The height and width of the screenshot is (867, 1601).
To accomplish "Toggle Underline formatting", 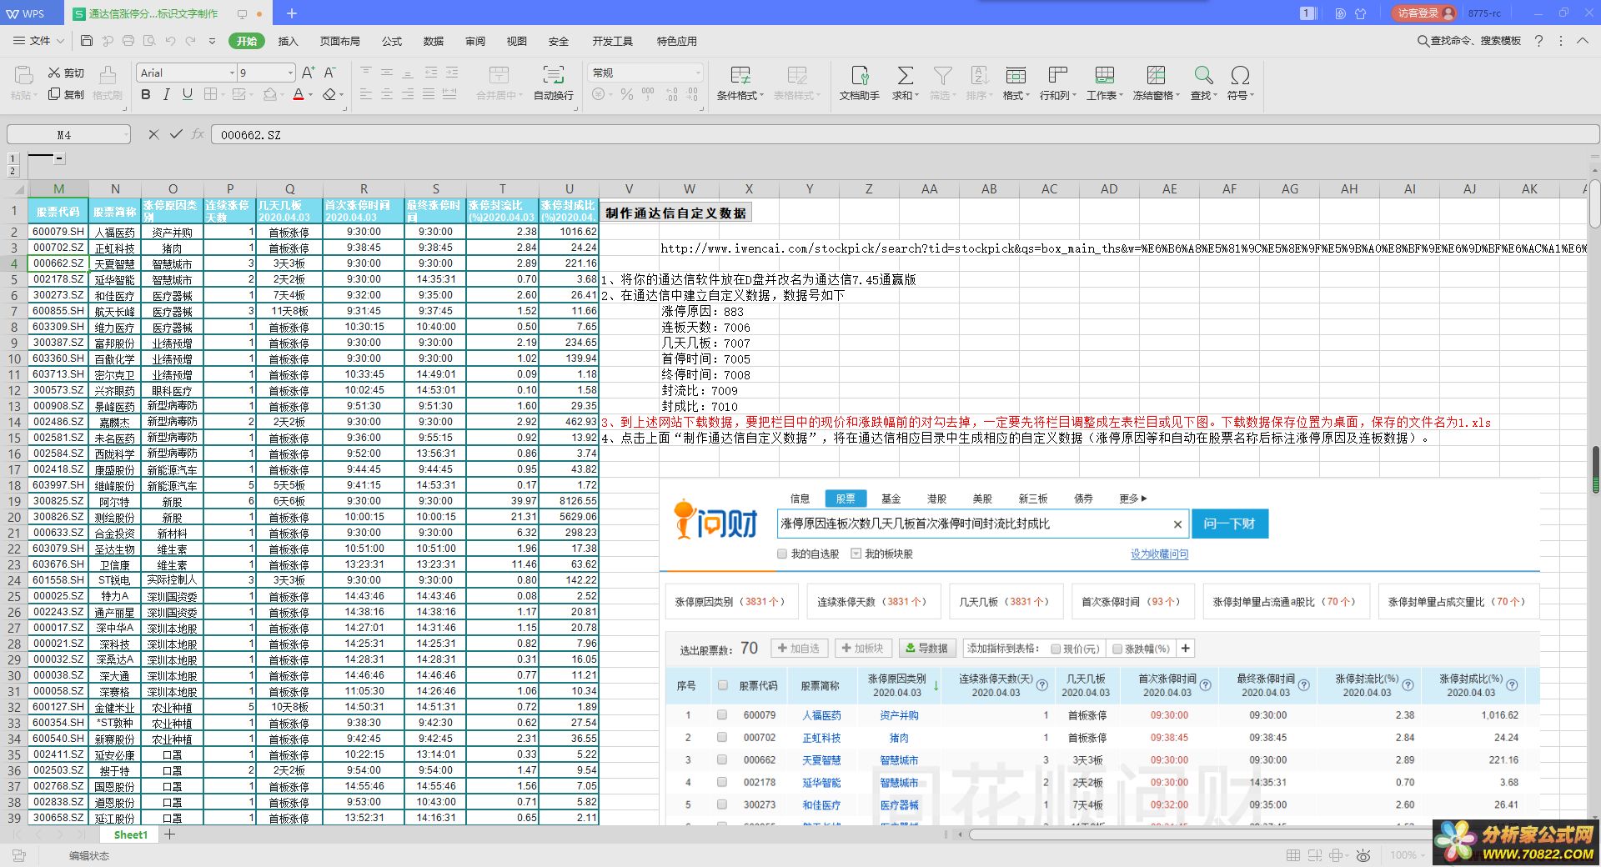I will [188, 94].
